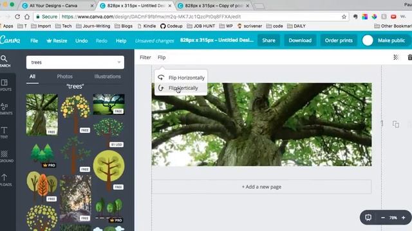The image size is (412, 231).
Task: Open the Layouts panel in sidebar
Action: pos(5,85)
